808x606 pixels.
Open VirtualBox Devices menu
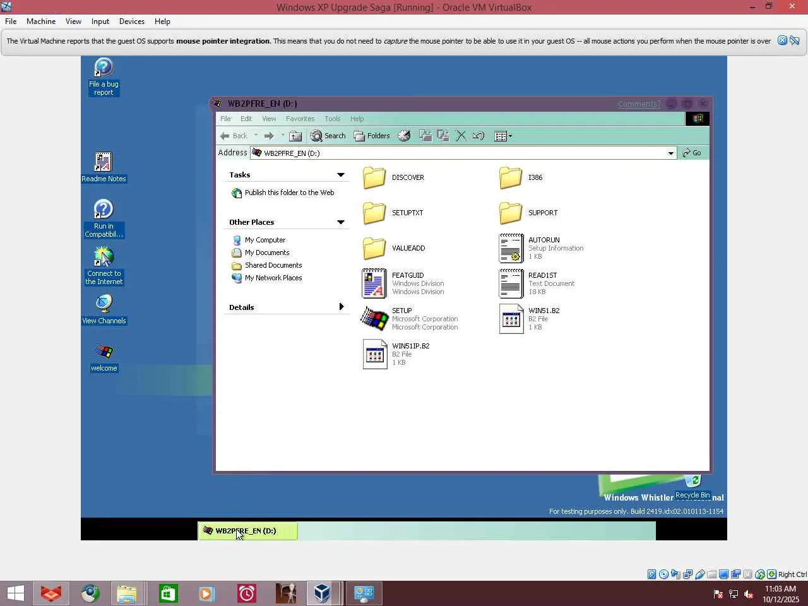click(132, 21)
